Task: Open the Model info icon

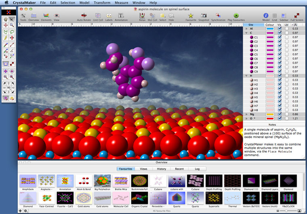Action: coord(266,17)
